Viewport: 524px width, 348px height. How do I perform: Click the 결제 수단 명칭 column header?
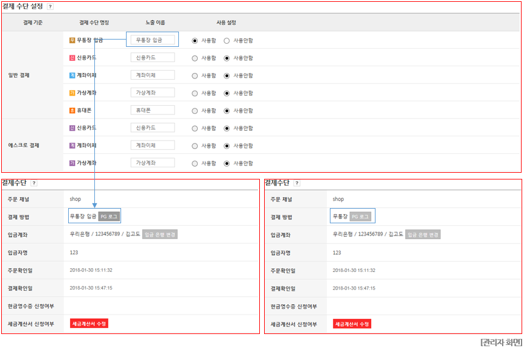[x=94, y=23]
